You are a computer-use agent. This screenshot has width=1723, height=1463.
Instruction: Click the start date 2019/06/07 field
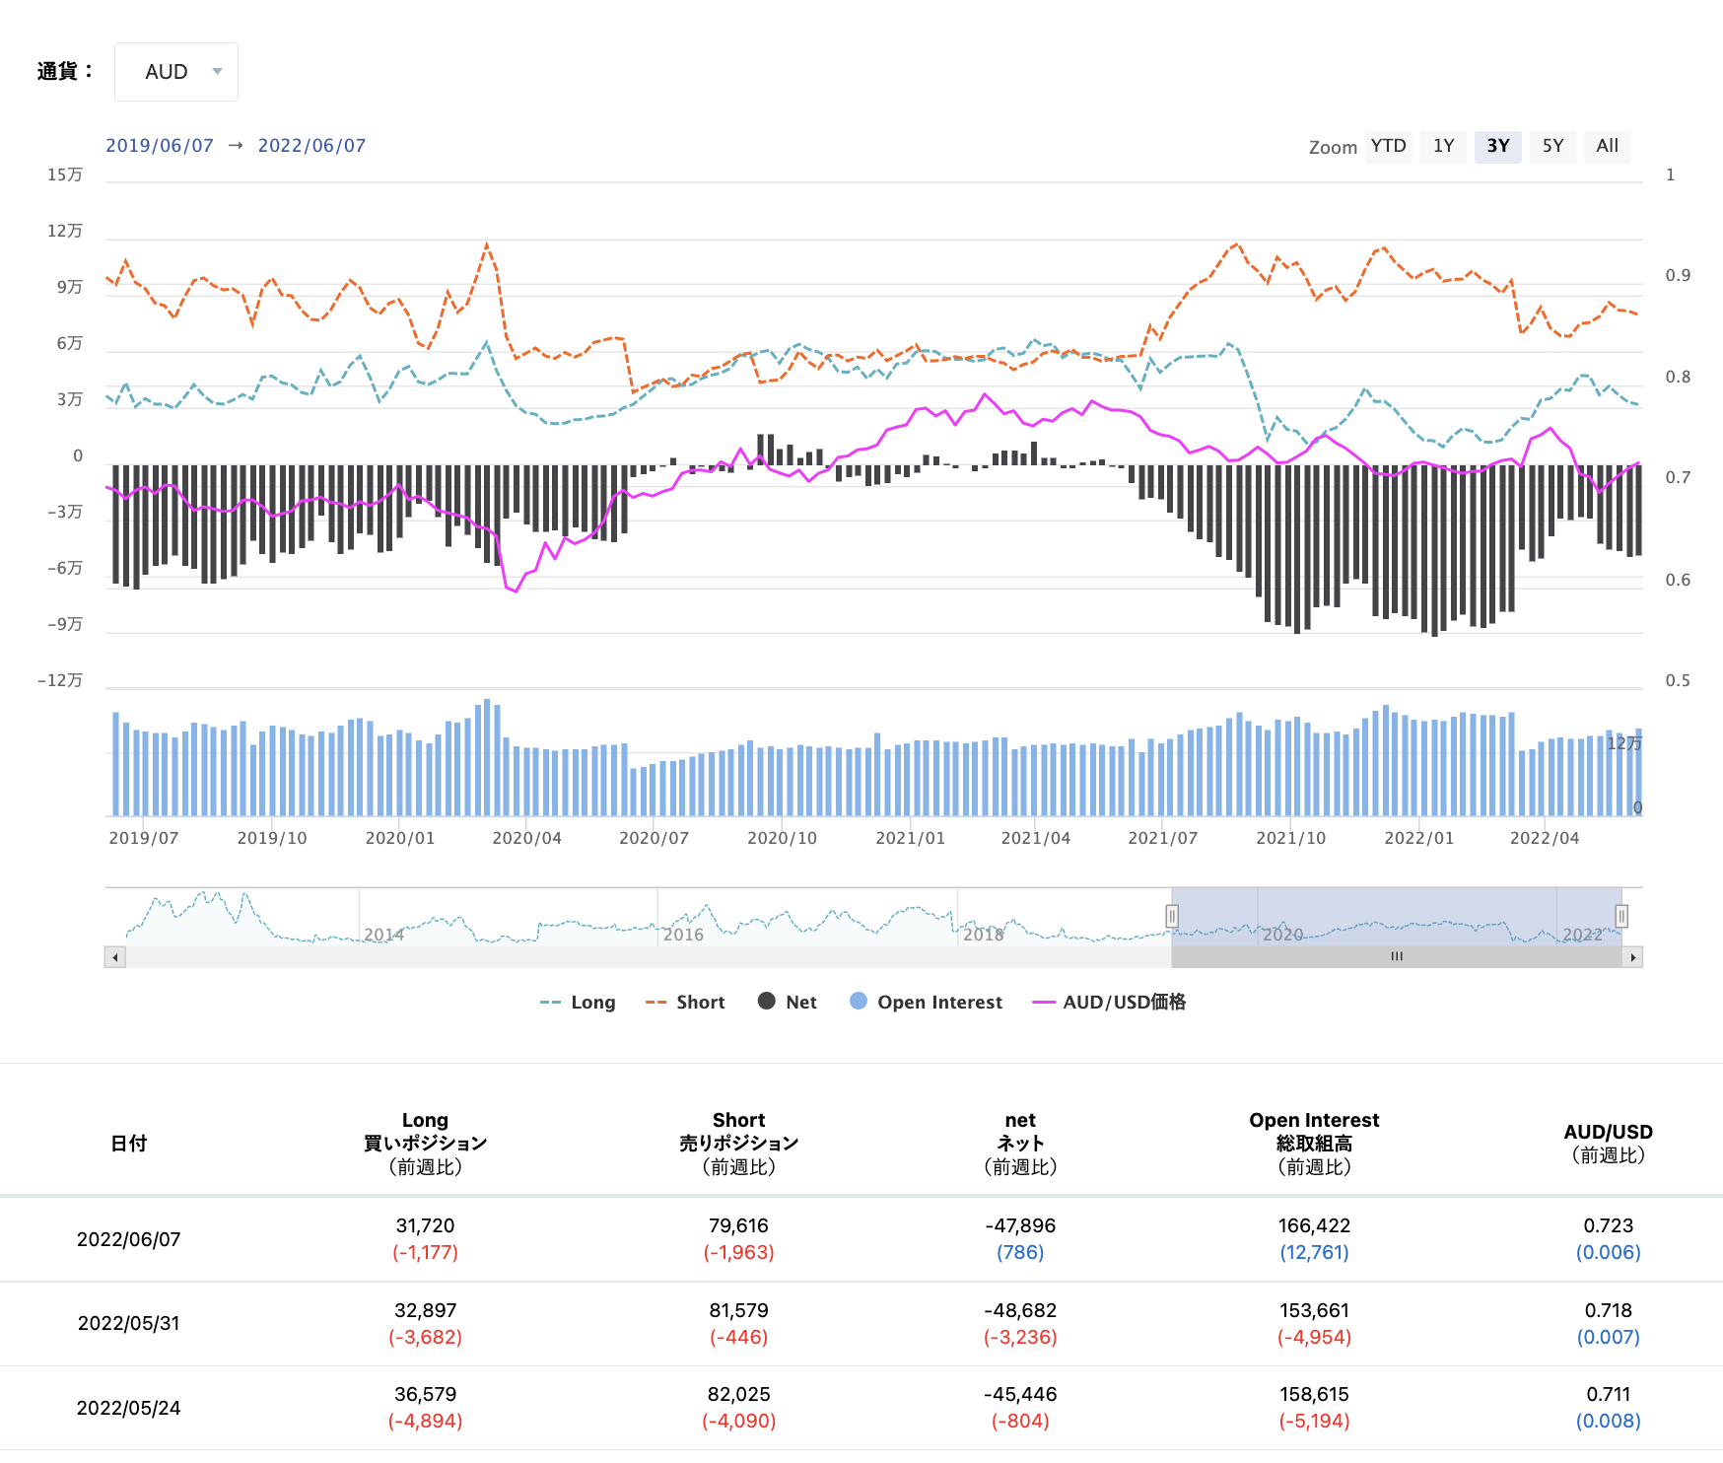tap(160, 146)
